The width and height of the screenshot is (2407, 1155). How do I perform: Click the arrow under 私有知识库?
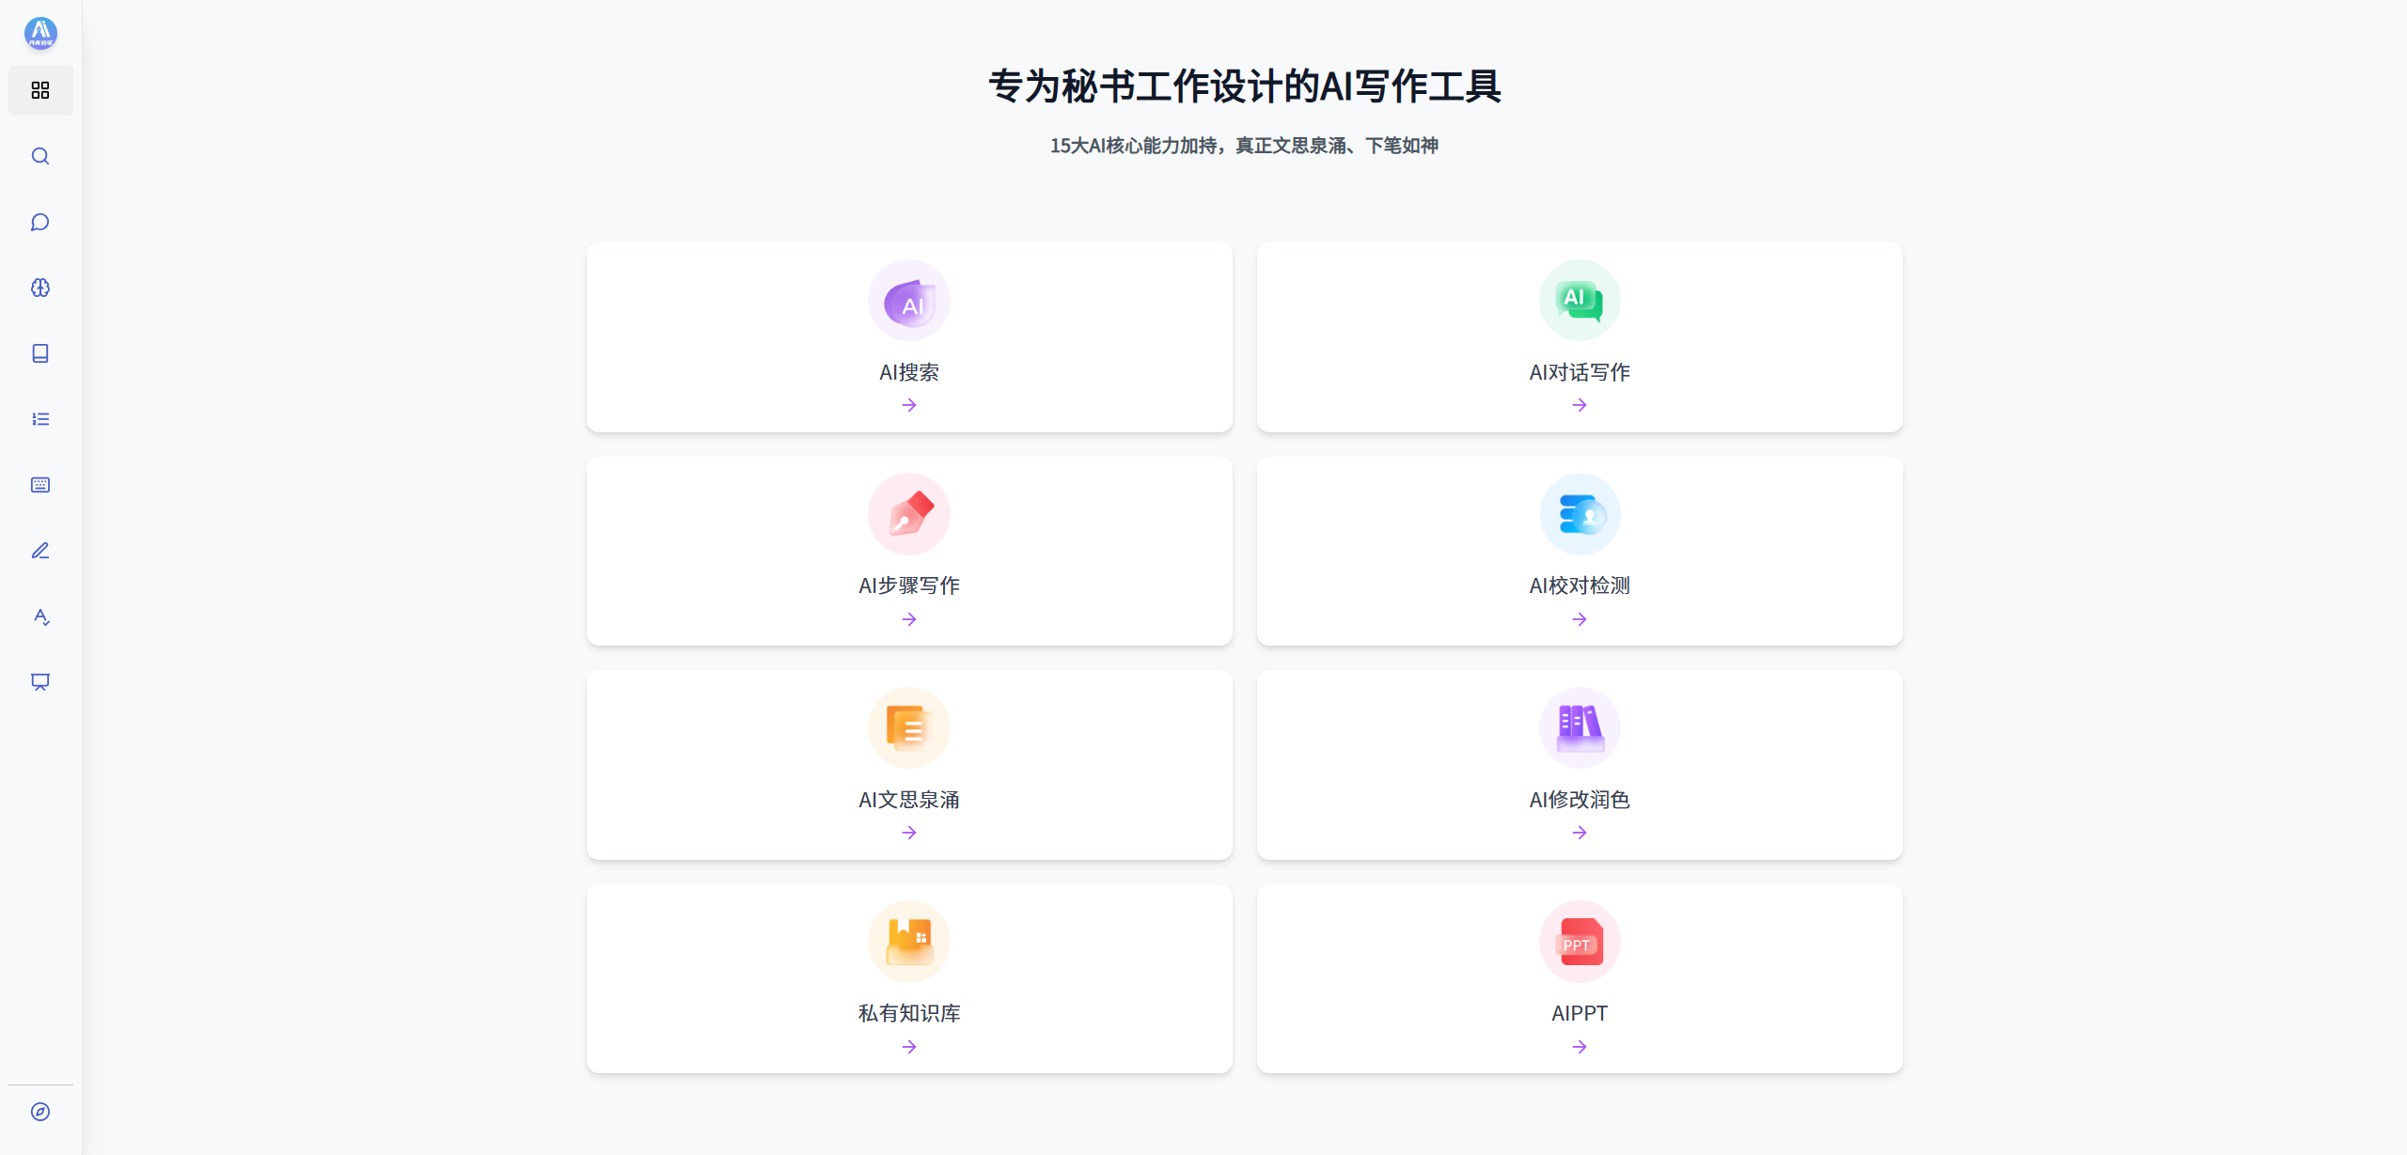[x=909, y=1047]
